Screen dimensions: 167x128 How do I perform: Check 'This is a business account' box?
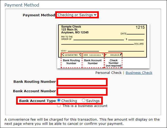click(59, 106)
